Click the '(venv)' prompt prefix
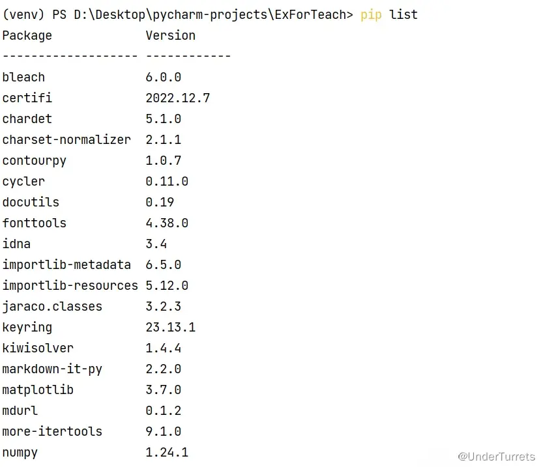Image resolution: width=545 pixels, height=467 pixels. point(23,14)
